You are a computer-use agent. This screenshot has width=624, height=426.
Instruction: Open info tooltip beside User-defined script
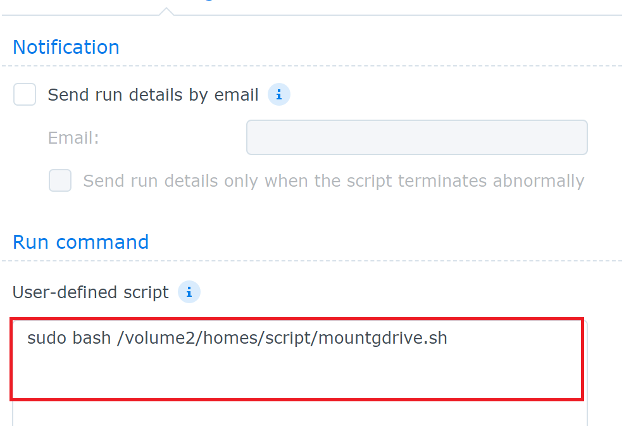point(189,292)
